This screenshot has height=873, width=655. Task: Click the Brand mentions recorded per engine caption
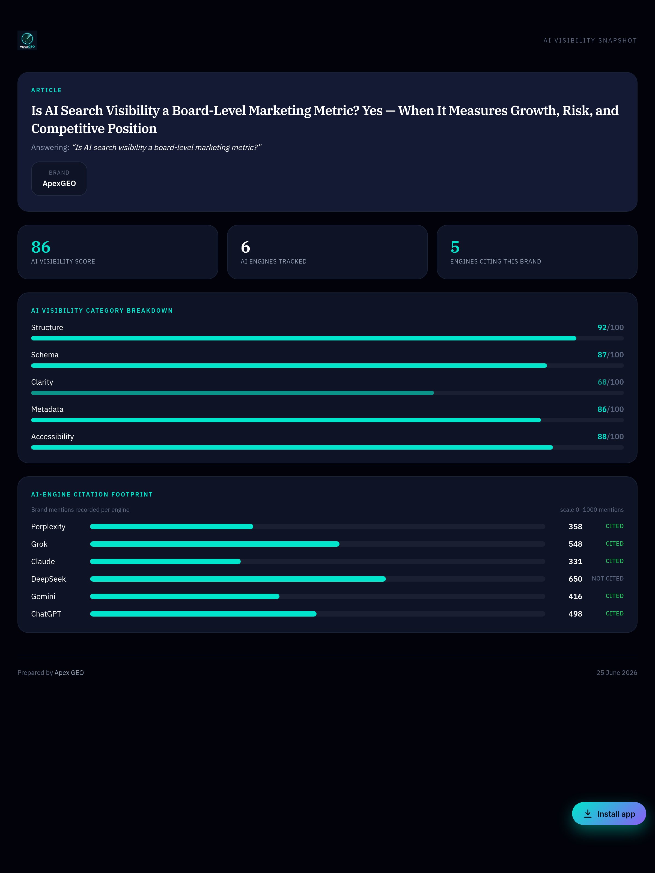80,510
